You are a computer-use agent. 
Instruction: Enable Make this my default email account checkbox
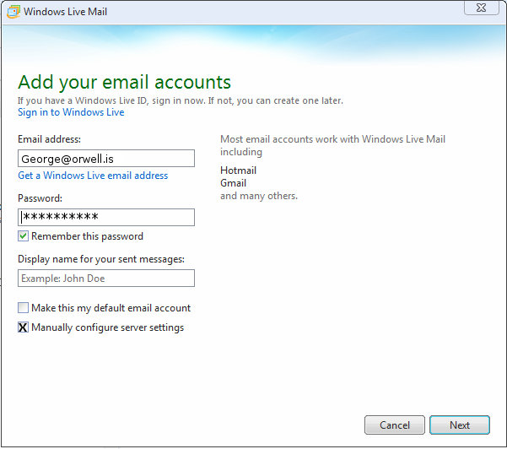click(24, 308)
